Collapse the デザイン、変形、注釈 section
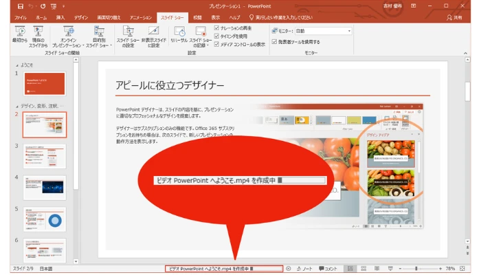The image size is (481, 275). (x=17, y=106)
